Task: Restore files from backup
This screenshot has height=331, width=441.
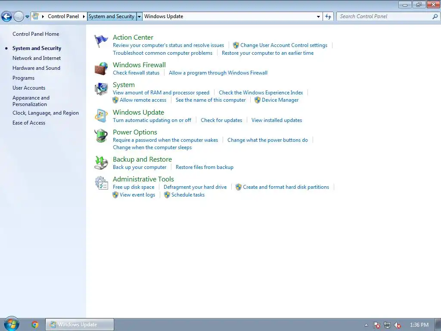Action: coord(205,167)
